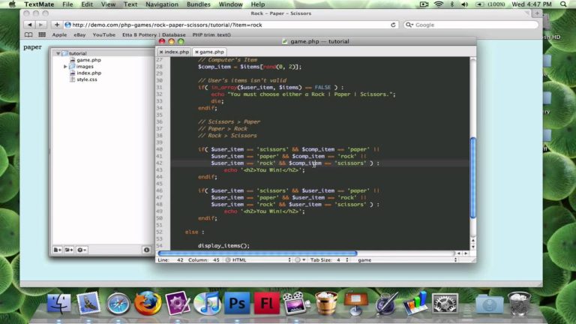The height and width of the screenshot is (324, 576).
Task: Click the Safari URL address field
Action: tap(231, 25)
